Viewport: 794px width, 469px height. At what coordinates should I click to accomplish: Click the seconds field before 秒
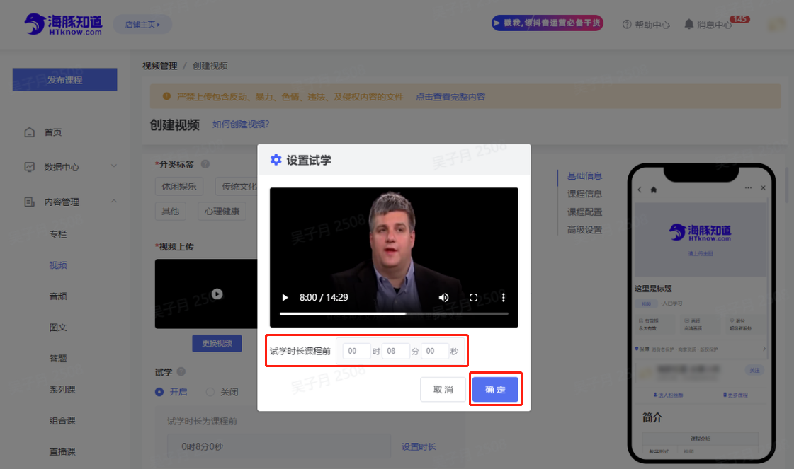(x=434, y=351)
